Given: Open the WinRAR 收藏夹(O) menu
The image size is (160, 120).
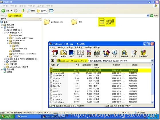Looking at the screenshot, I should coord(79,48).
